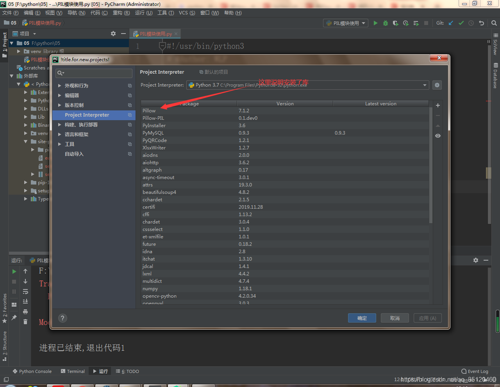This screenshot has width=500, height=387.
Task: Click the help question mark button
Action: point(62,318)
